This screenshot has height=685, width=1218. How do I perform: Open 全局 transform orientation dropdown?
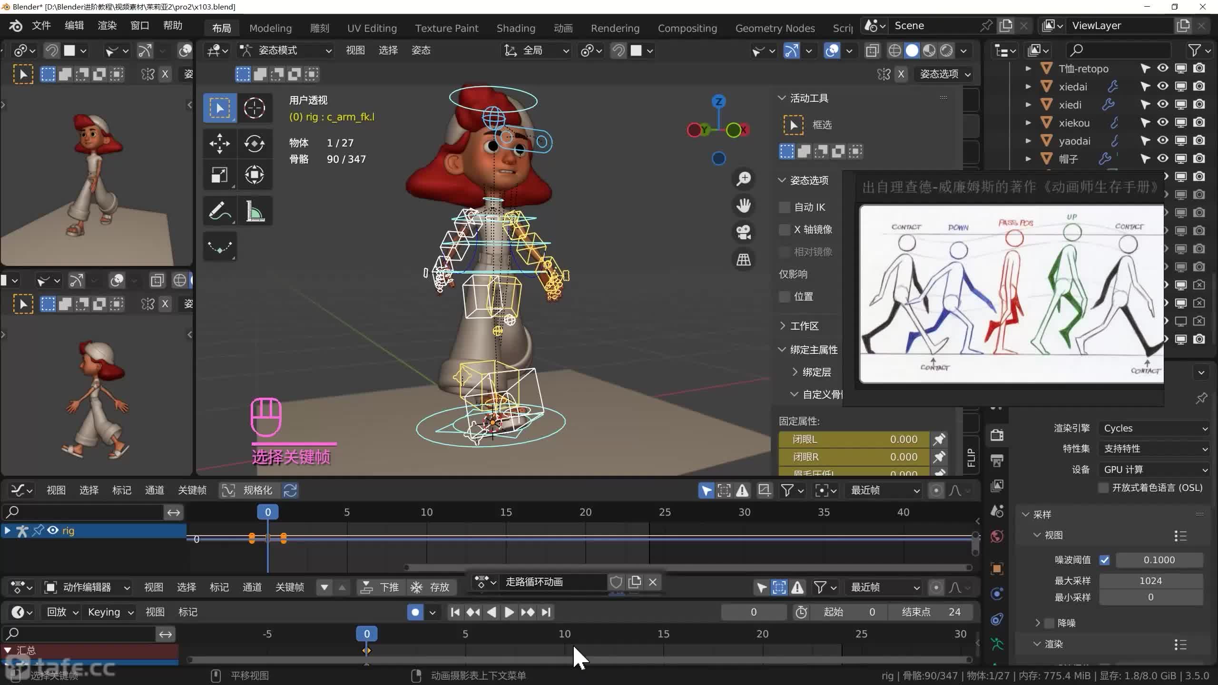[536, 50]
